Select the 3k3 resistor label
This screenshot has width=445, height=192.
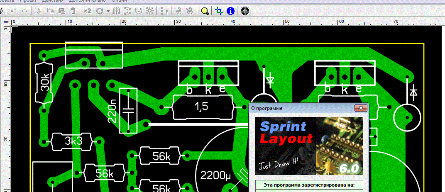click(73, 141)
